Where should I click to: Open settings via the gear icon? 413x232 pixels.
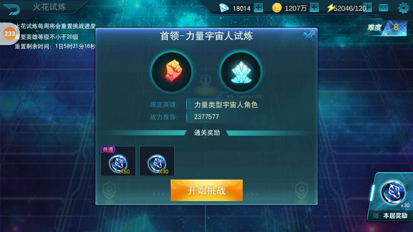pyautogui.click(x=404, y=8)
